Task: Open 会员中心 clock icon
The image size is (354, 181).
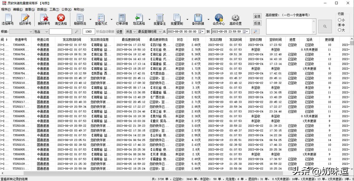Action: pos(219,19)
